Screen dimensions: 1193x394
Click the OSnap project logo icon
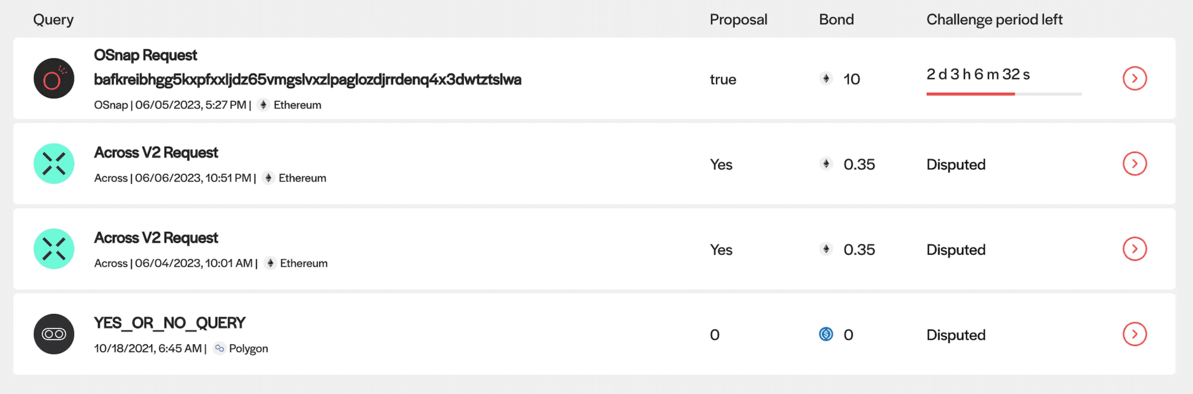pos(54,78)
